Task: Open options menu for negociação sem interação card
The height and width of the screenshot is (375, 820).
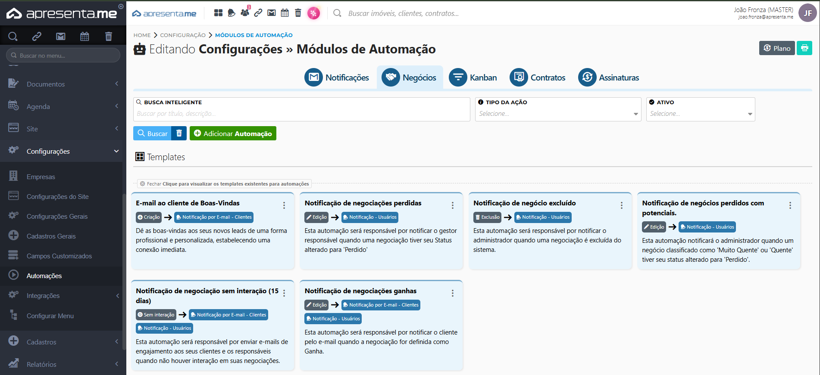Action: 284,293
